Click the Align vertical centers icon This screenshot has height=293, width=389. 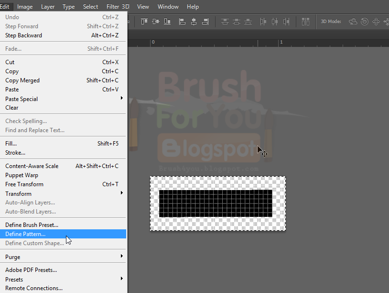point(155,22)
